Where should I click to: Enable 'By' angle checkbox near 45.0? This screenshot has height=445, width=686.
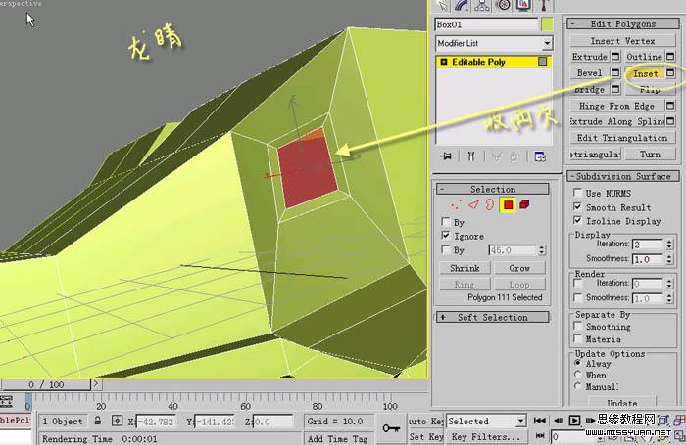tap(446, 249)
